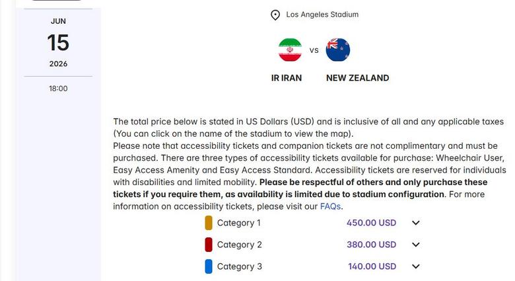Click the NEW ZEALAND team name
Image resolution: width=515 pixels, height=281 pixels.
[x=357, y=78]
